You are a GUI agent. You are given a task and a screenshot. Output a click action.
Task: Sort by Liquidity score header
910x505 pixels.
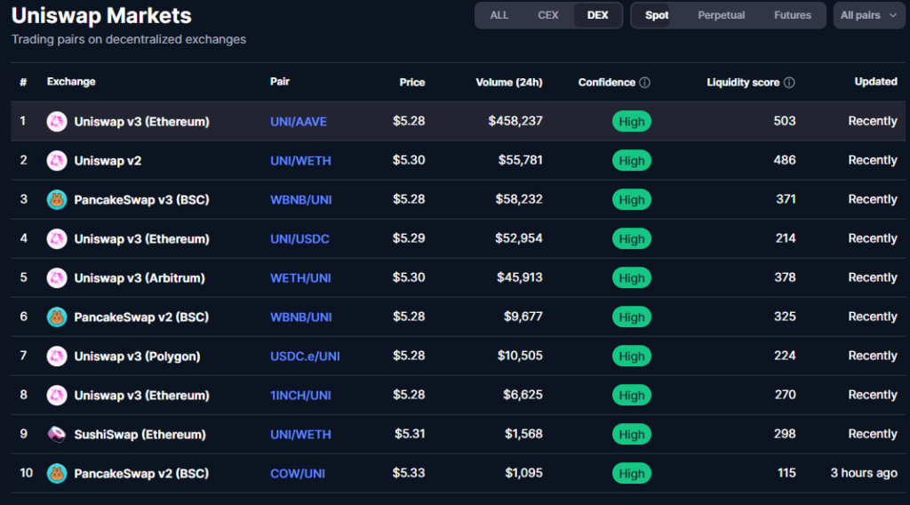743,83
